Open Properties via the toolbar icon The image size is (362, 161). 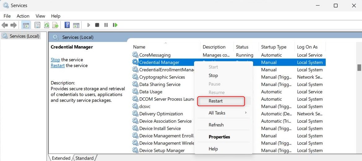[x=37, y=25]
